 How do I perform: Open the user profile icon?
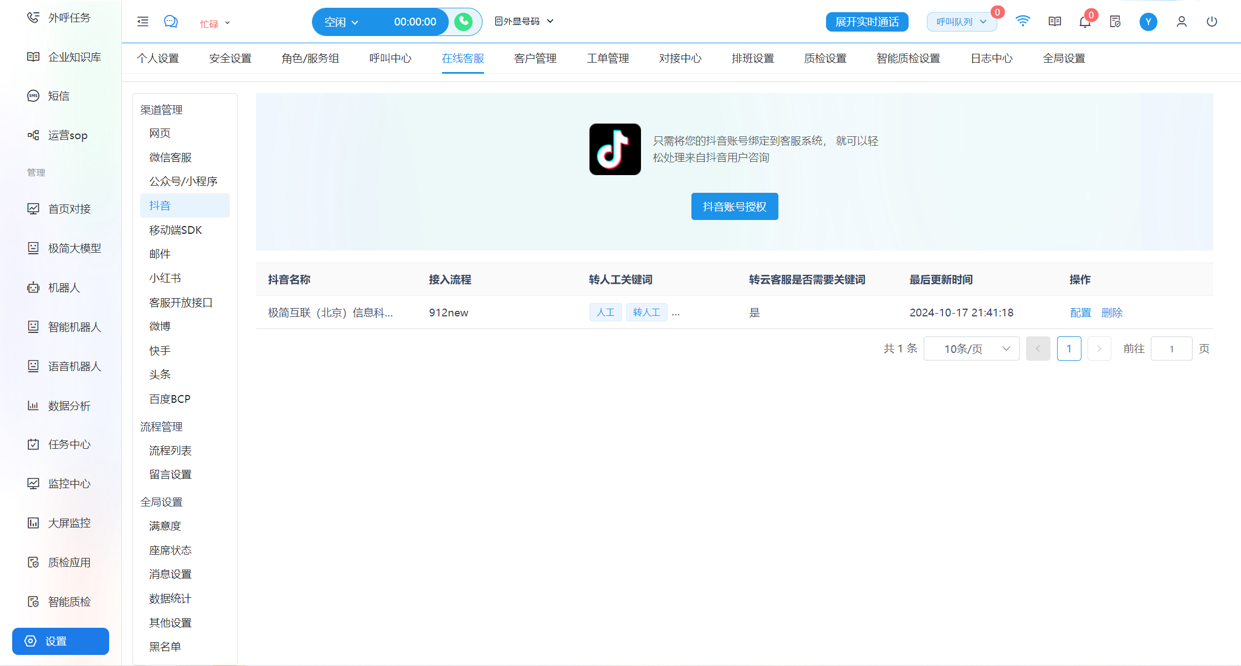(1182, 22)
